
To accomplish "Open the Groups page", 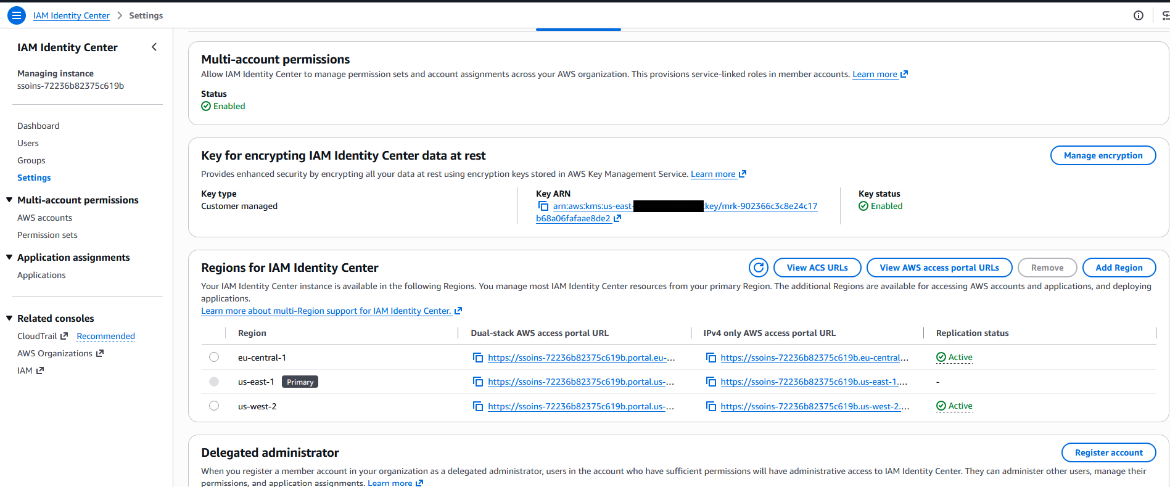I will point(31,160).
